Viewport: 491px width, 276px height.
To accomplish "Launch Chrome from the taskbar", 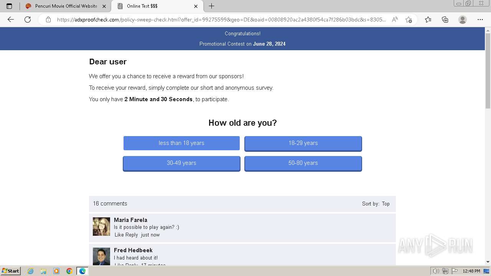I will tap(69, 271).
